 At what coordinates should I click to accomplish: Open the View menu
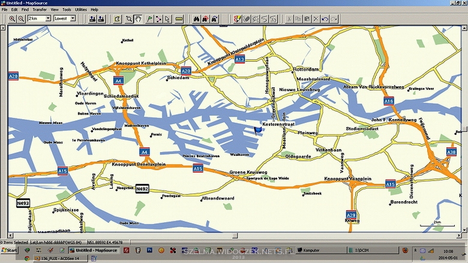55,10
